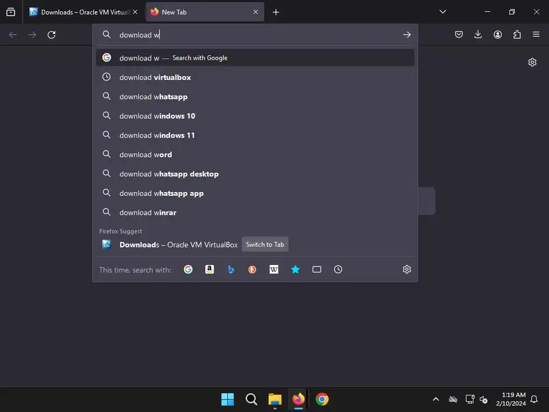The image size is (549, 412).
Task: Open clock showing 1:19 AM 2/10/2024
Action: pyautogui.click(x=511, y=399)
